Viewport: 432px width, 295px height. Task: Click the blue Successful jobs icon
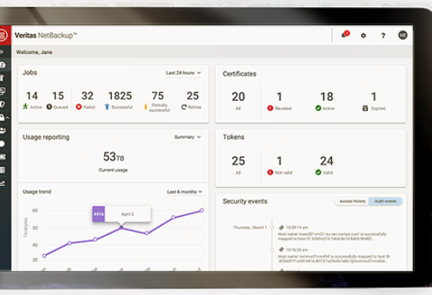pyautogui.click(x=107, y=106)
